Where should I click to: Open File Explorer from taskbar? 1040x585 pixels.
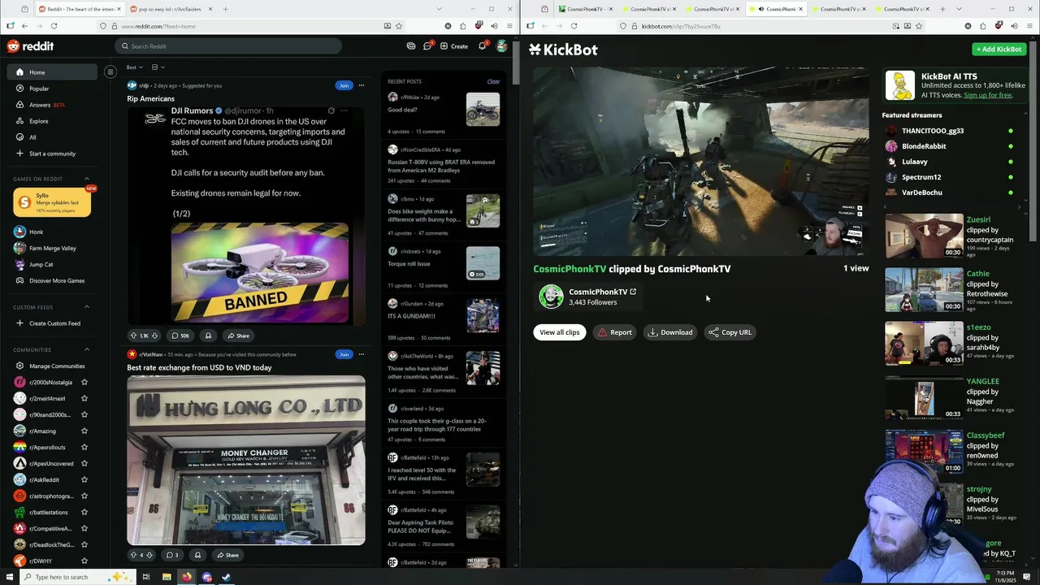(x=167, y=577)
